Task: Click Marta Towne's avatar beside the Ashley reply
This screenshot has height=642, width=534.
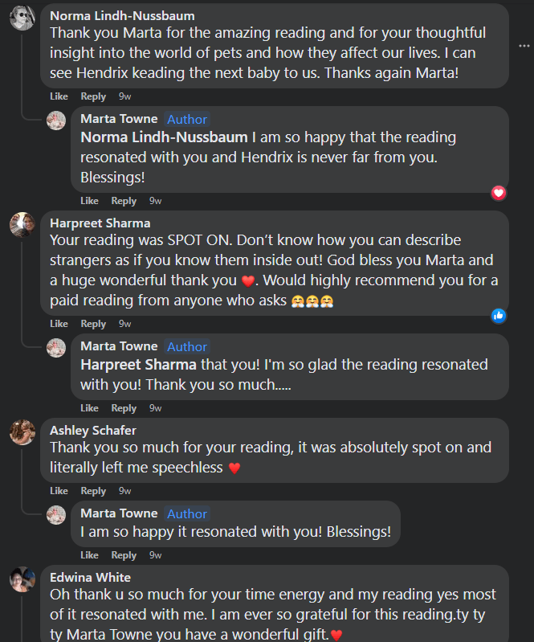Action: click(x=56, y=515)
